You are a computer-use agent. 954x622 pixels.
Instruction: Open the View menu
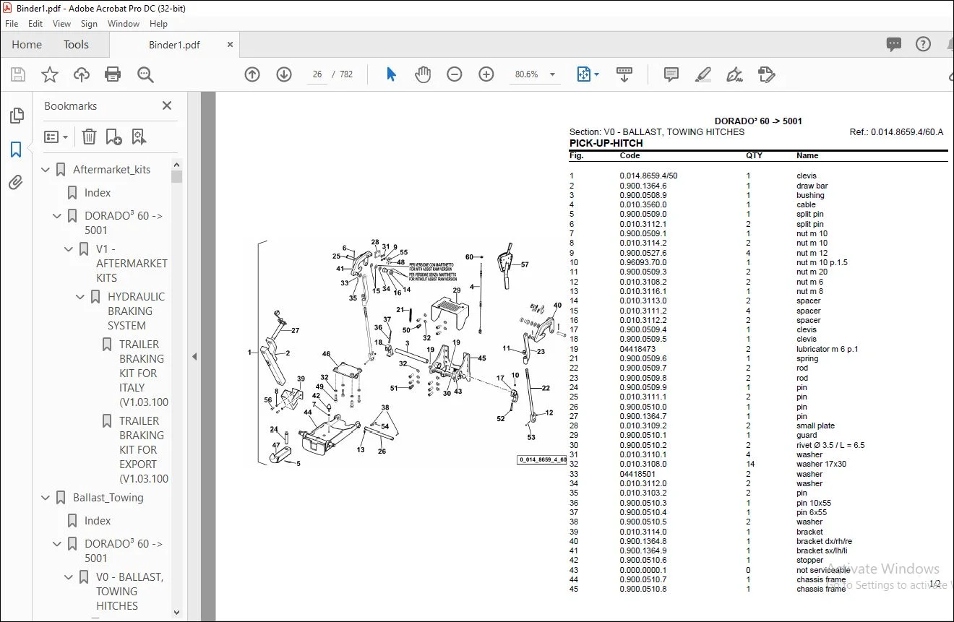tap(62, 23)
